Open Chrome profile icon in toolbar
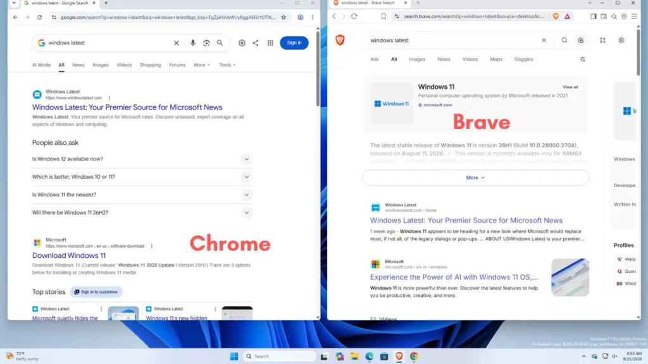 coord(301,17)
